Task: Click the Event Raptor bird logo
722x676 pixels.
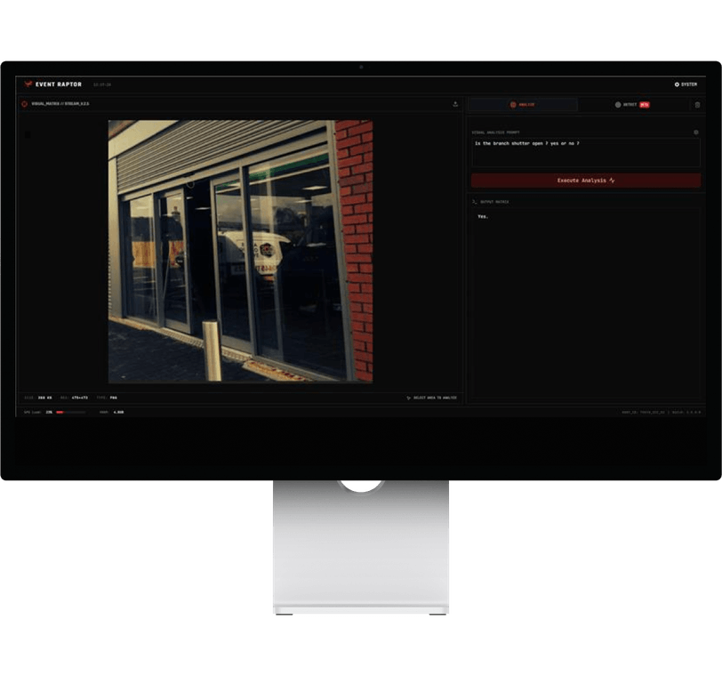Action: coord(28,84)
